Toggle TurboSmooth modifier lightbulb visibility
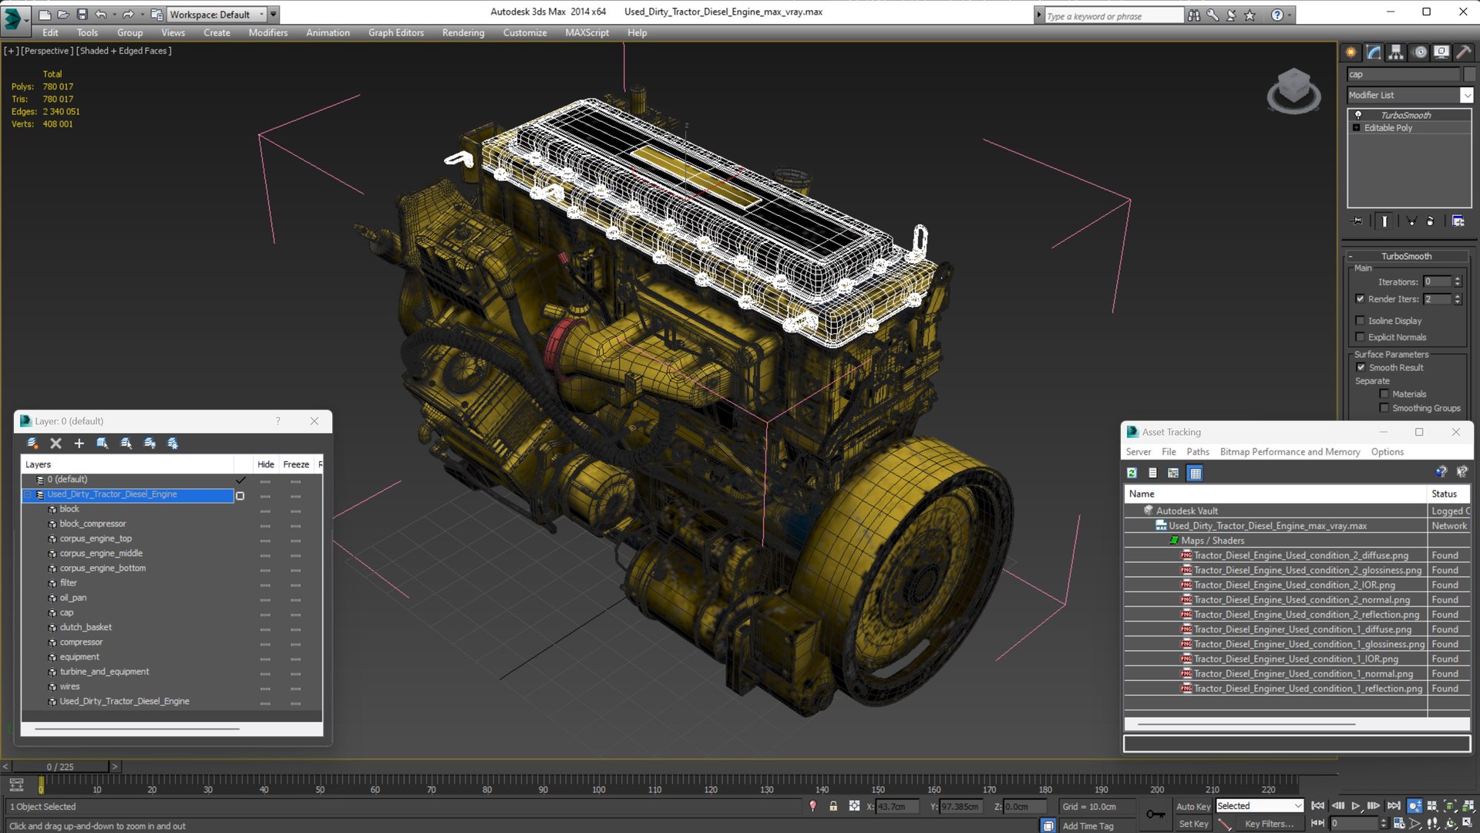Viewport: 1480px width, 833px height. [1358, 115]
